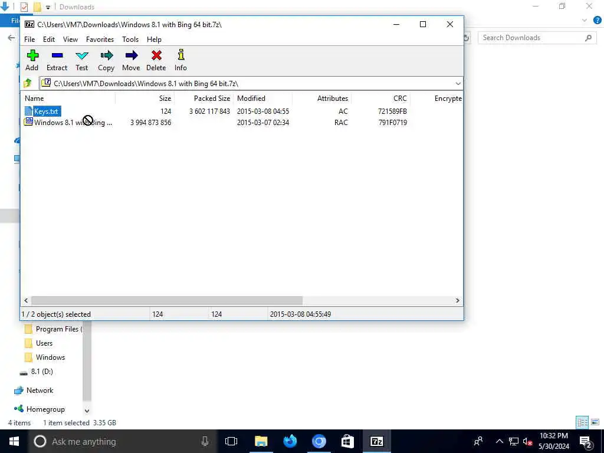Show hidden system tray icons
The height and width of the screenshot is (453, 604).
pyautogui.click(x=499, y=441)
